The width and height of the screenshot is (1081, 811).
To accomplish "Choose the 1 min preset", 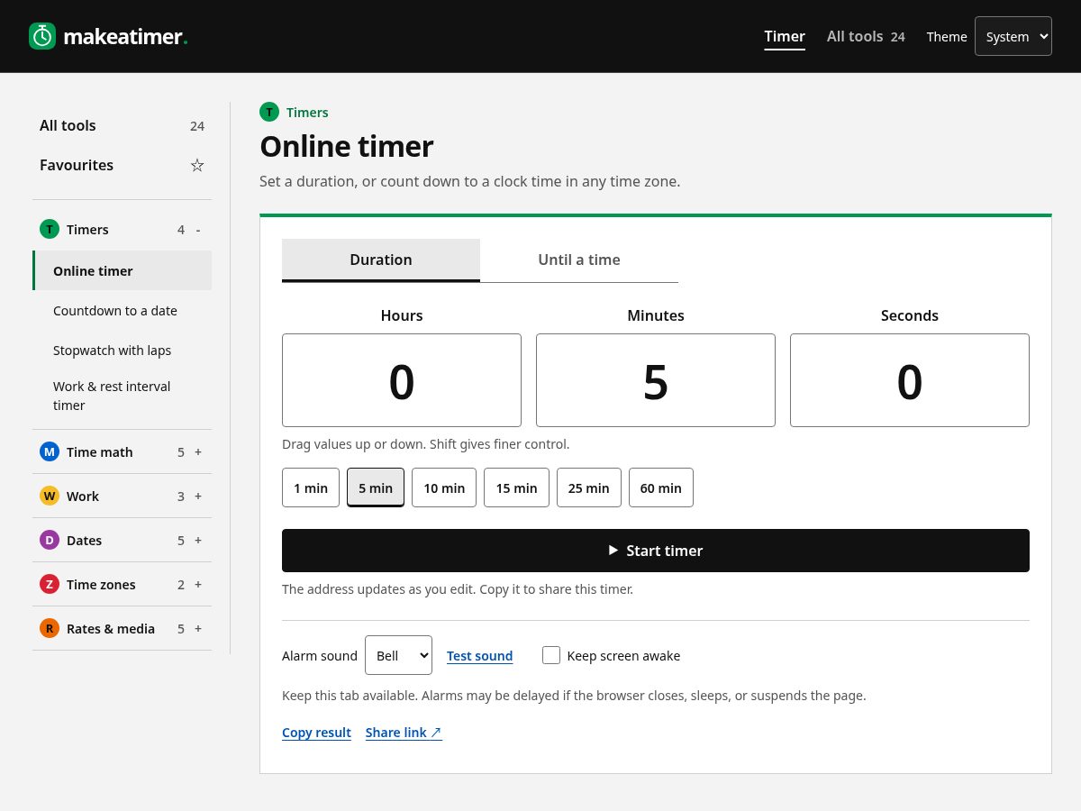I will [311, 488].
